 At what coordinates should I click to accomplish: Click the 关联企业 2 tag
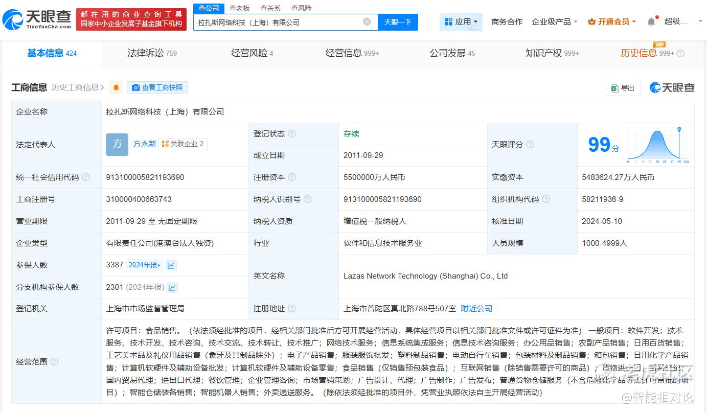[x=183, y=144]
